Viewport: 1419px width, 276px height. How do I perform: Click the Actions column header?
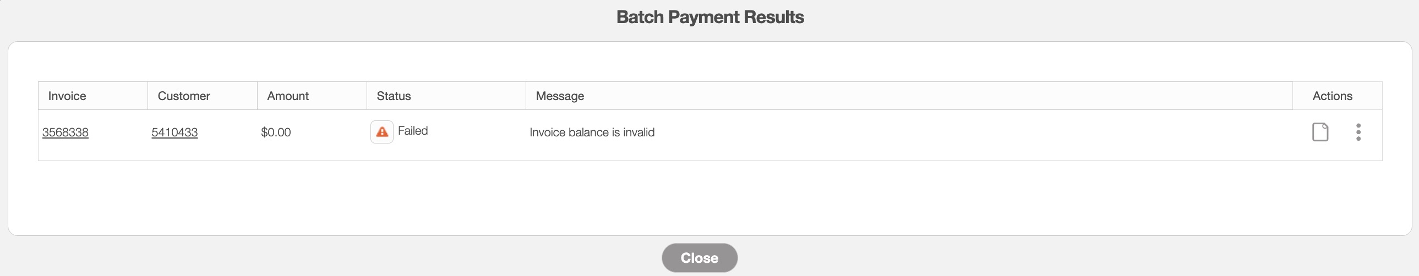click(1332, 96)
